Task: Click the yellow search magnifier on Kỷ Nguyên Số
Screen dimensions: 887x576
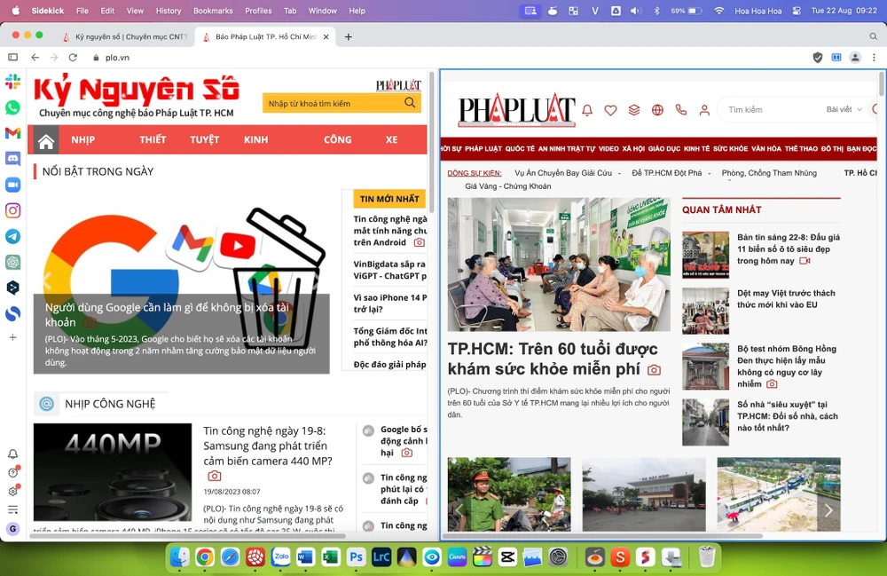Action: [410, 103]
